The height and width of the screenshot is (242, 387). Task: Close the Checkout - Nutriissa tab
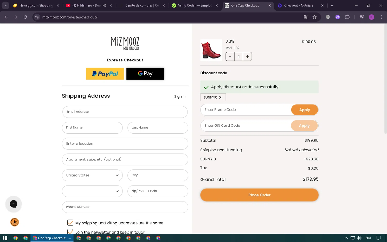[x=322, y=5]
